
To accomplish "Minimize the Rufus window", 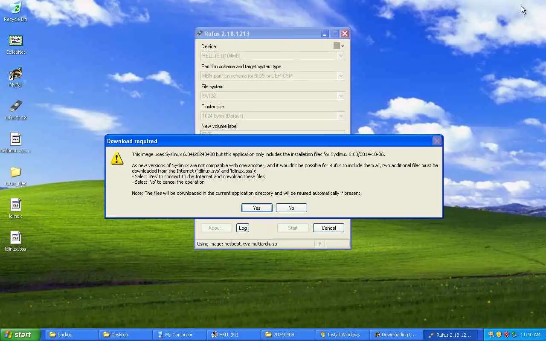I will coord(325,33).
